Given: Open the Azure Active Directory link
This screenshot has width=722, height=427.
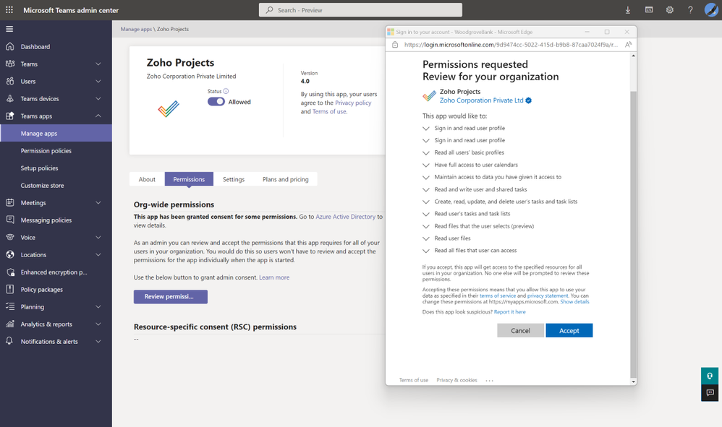Looking at the screenshot, I should 345,217.
